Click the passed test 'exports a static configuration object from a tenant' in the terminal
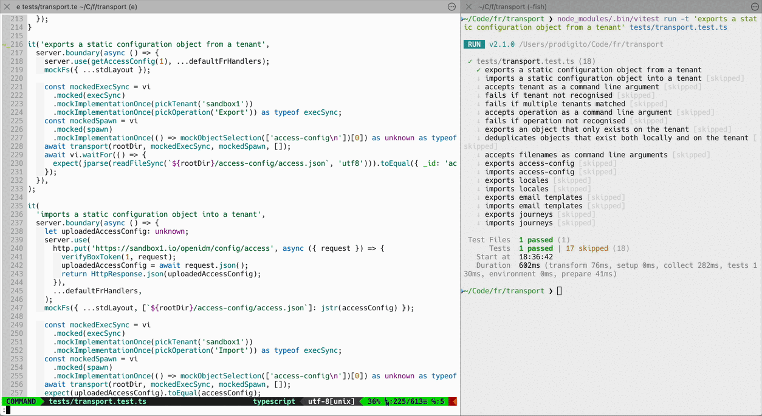 pos(593,70)
